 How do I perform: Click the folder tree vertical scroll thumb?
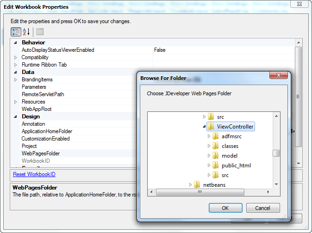276,153
